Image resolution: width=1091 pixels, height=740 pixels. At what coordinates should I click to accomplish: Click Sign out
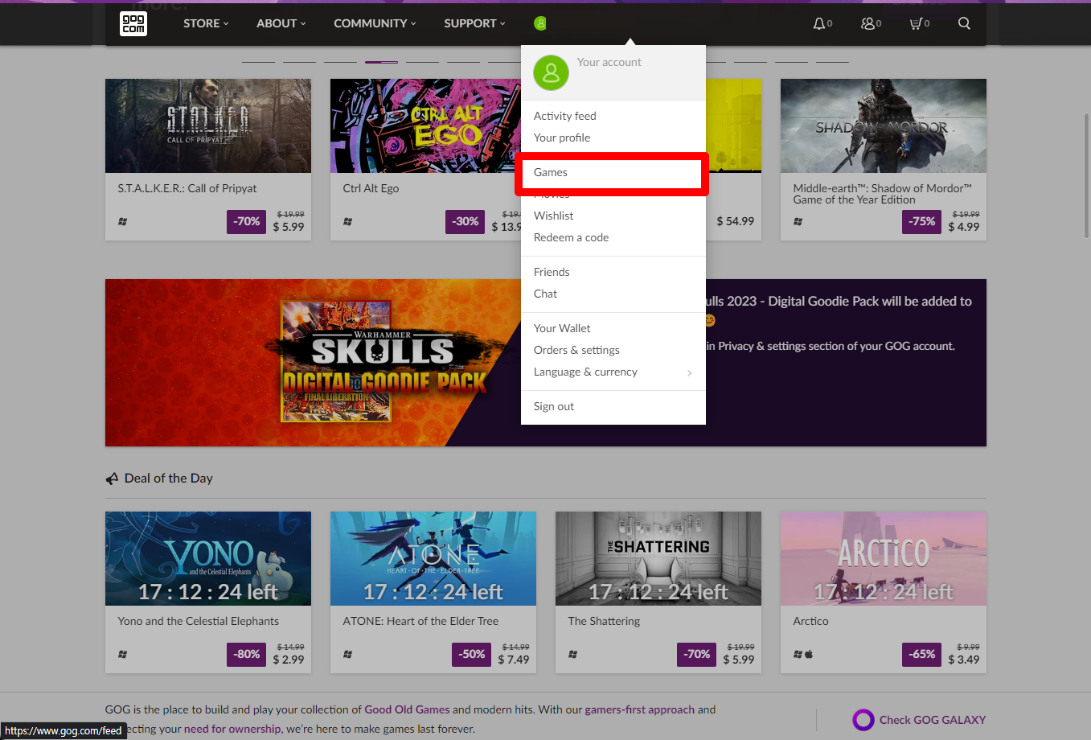[554, 406]
